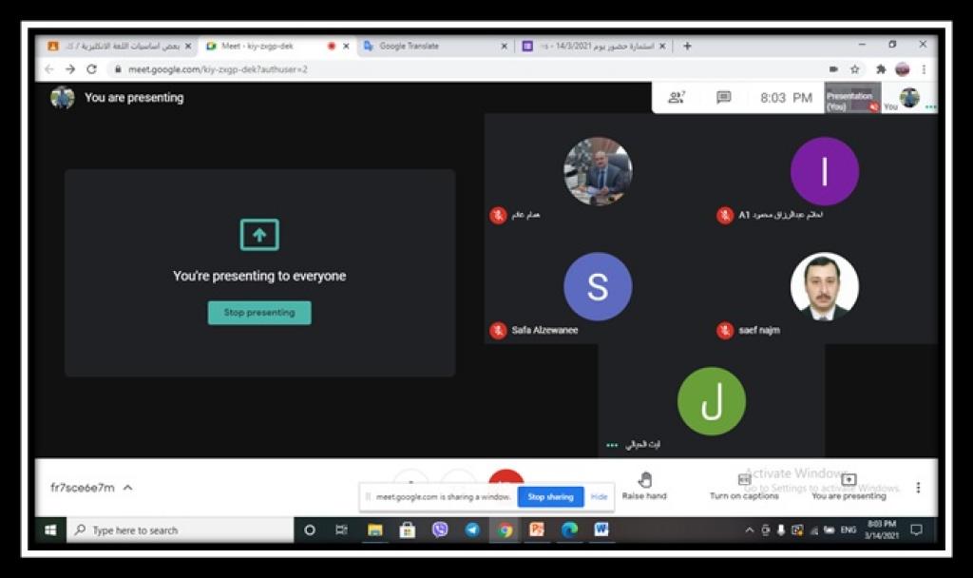The height and width of the screenshot is (578, 973).
Task: Bookmark this page with star icon
Action: [855, 69]
